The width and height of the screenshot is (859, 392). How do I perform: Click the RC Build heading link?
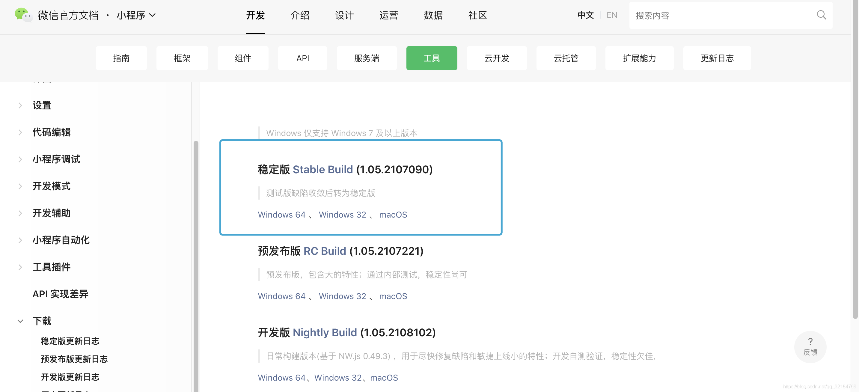(325, 251)
